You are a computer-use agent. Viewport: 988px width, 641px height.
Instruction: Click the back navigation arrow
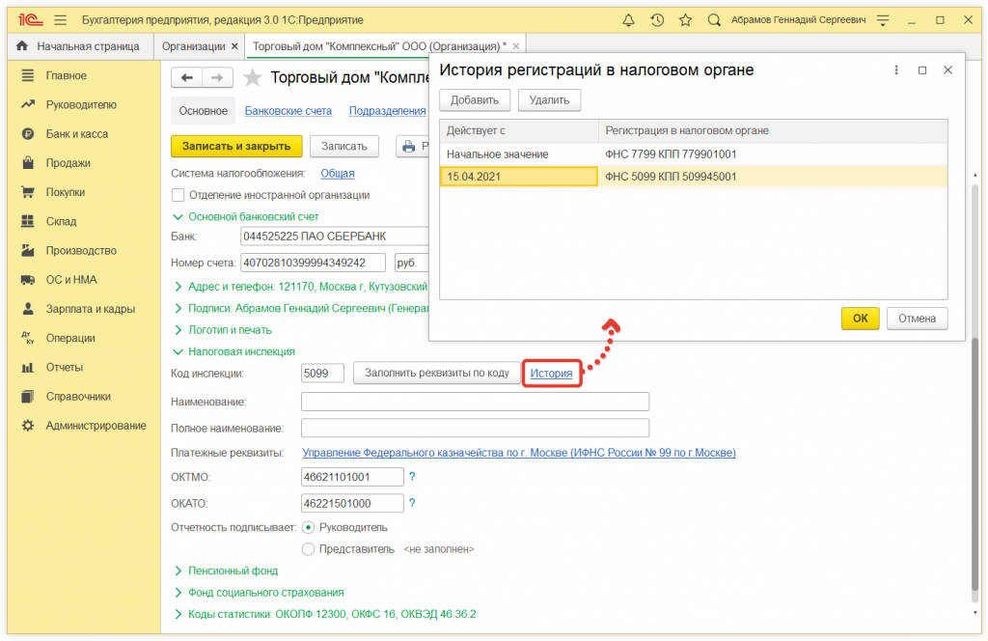coord(187,78)
